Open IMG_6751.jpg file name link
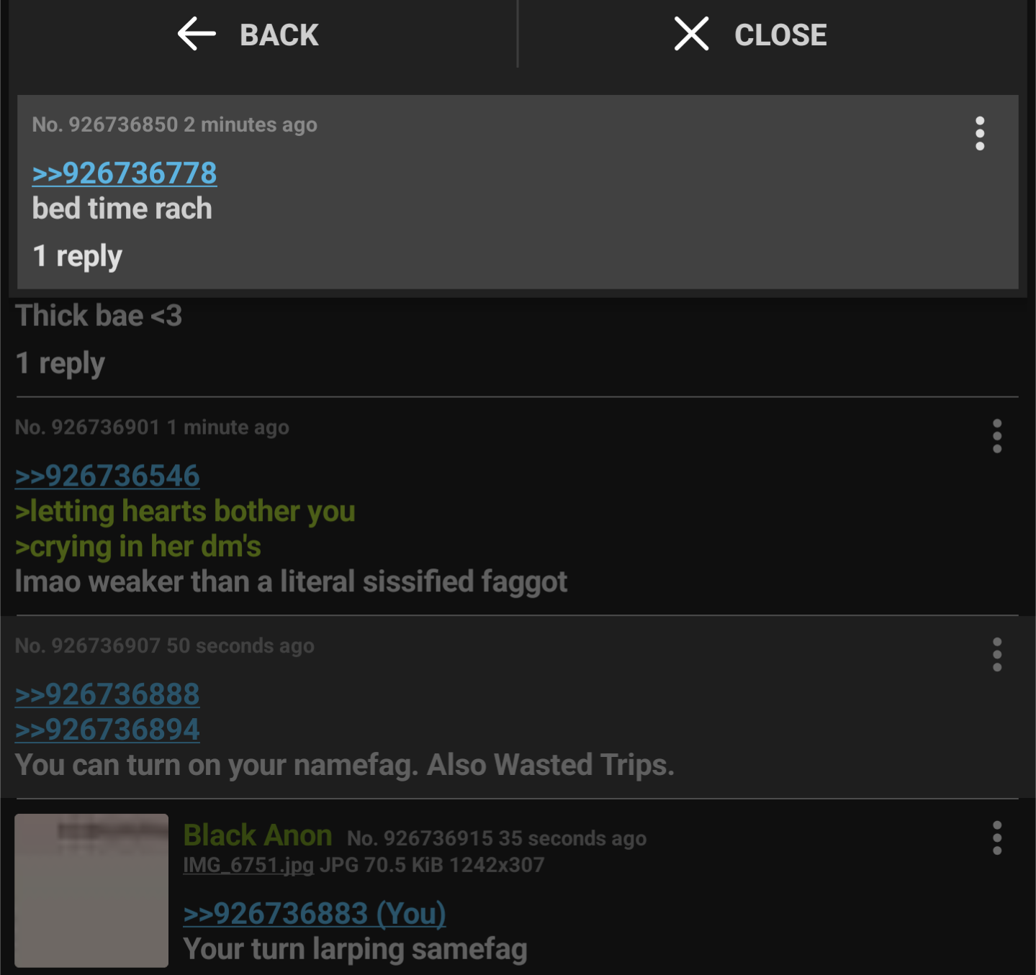1036x975 pixels. click(248, 865)
